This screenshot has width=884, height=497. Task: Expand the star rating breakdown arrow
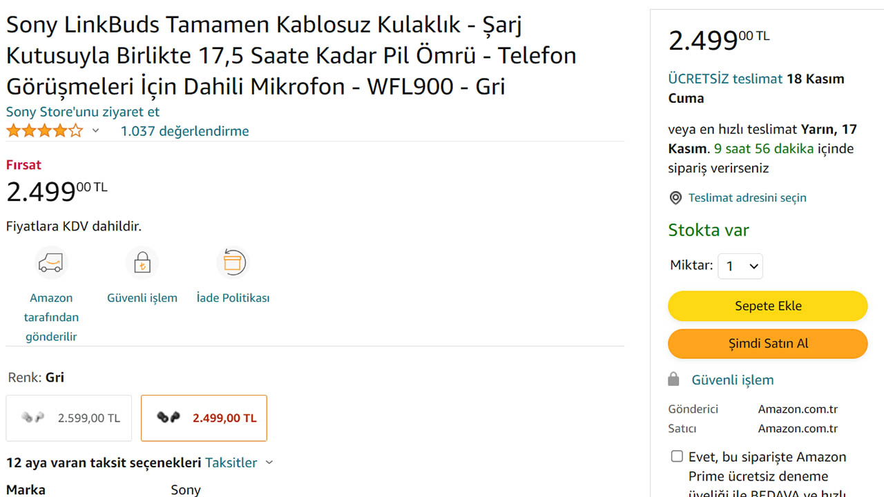point(96,131)
